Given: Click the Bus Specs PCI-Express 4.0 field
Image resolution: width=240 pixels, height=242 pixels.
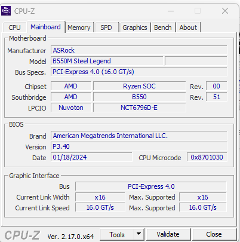Looking at the screenshot, I should 139,72.
